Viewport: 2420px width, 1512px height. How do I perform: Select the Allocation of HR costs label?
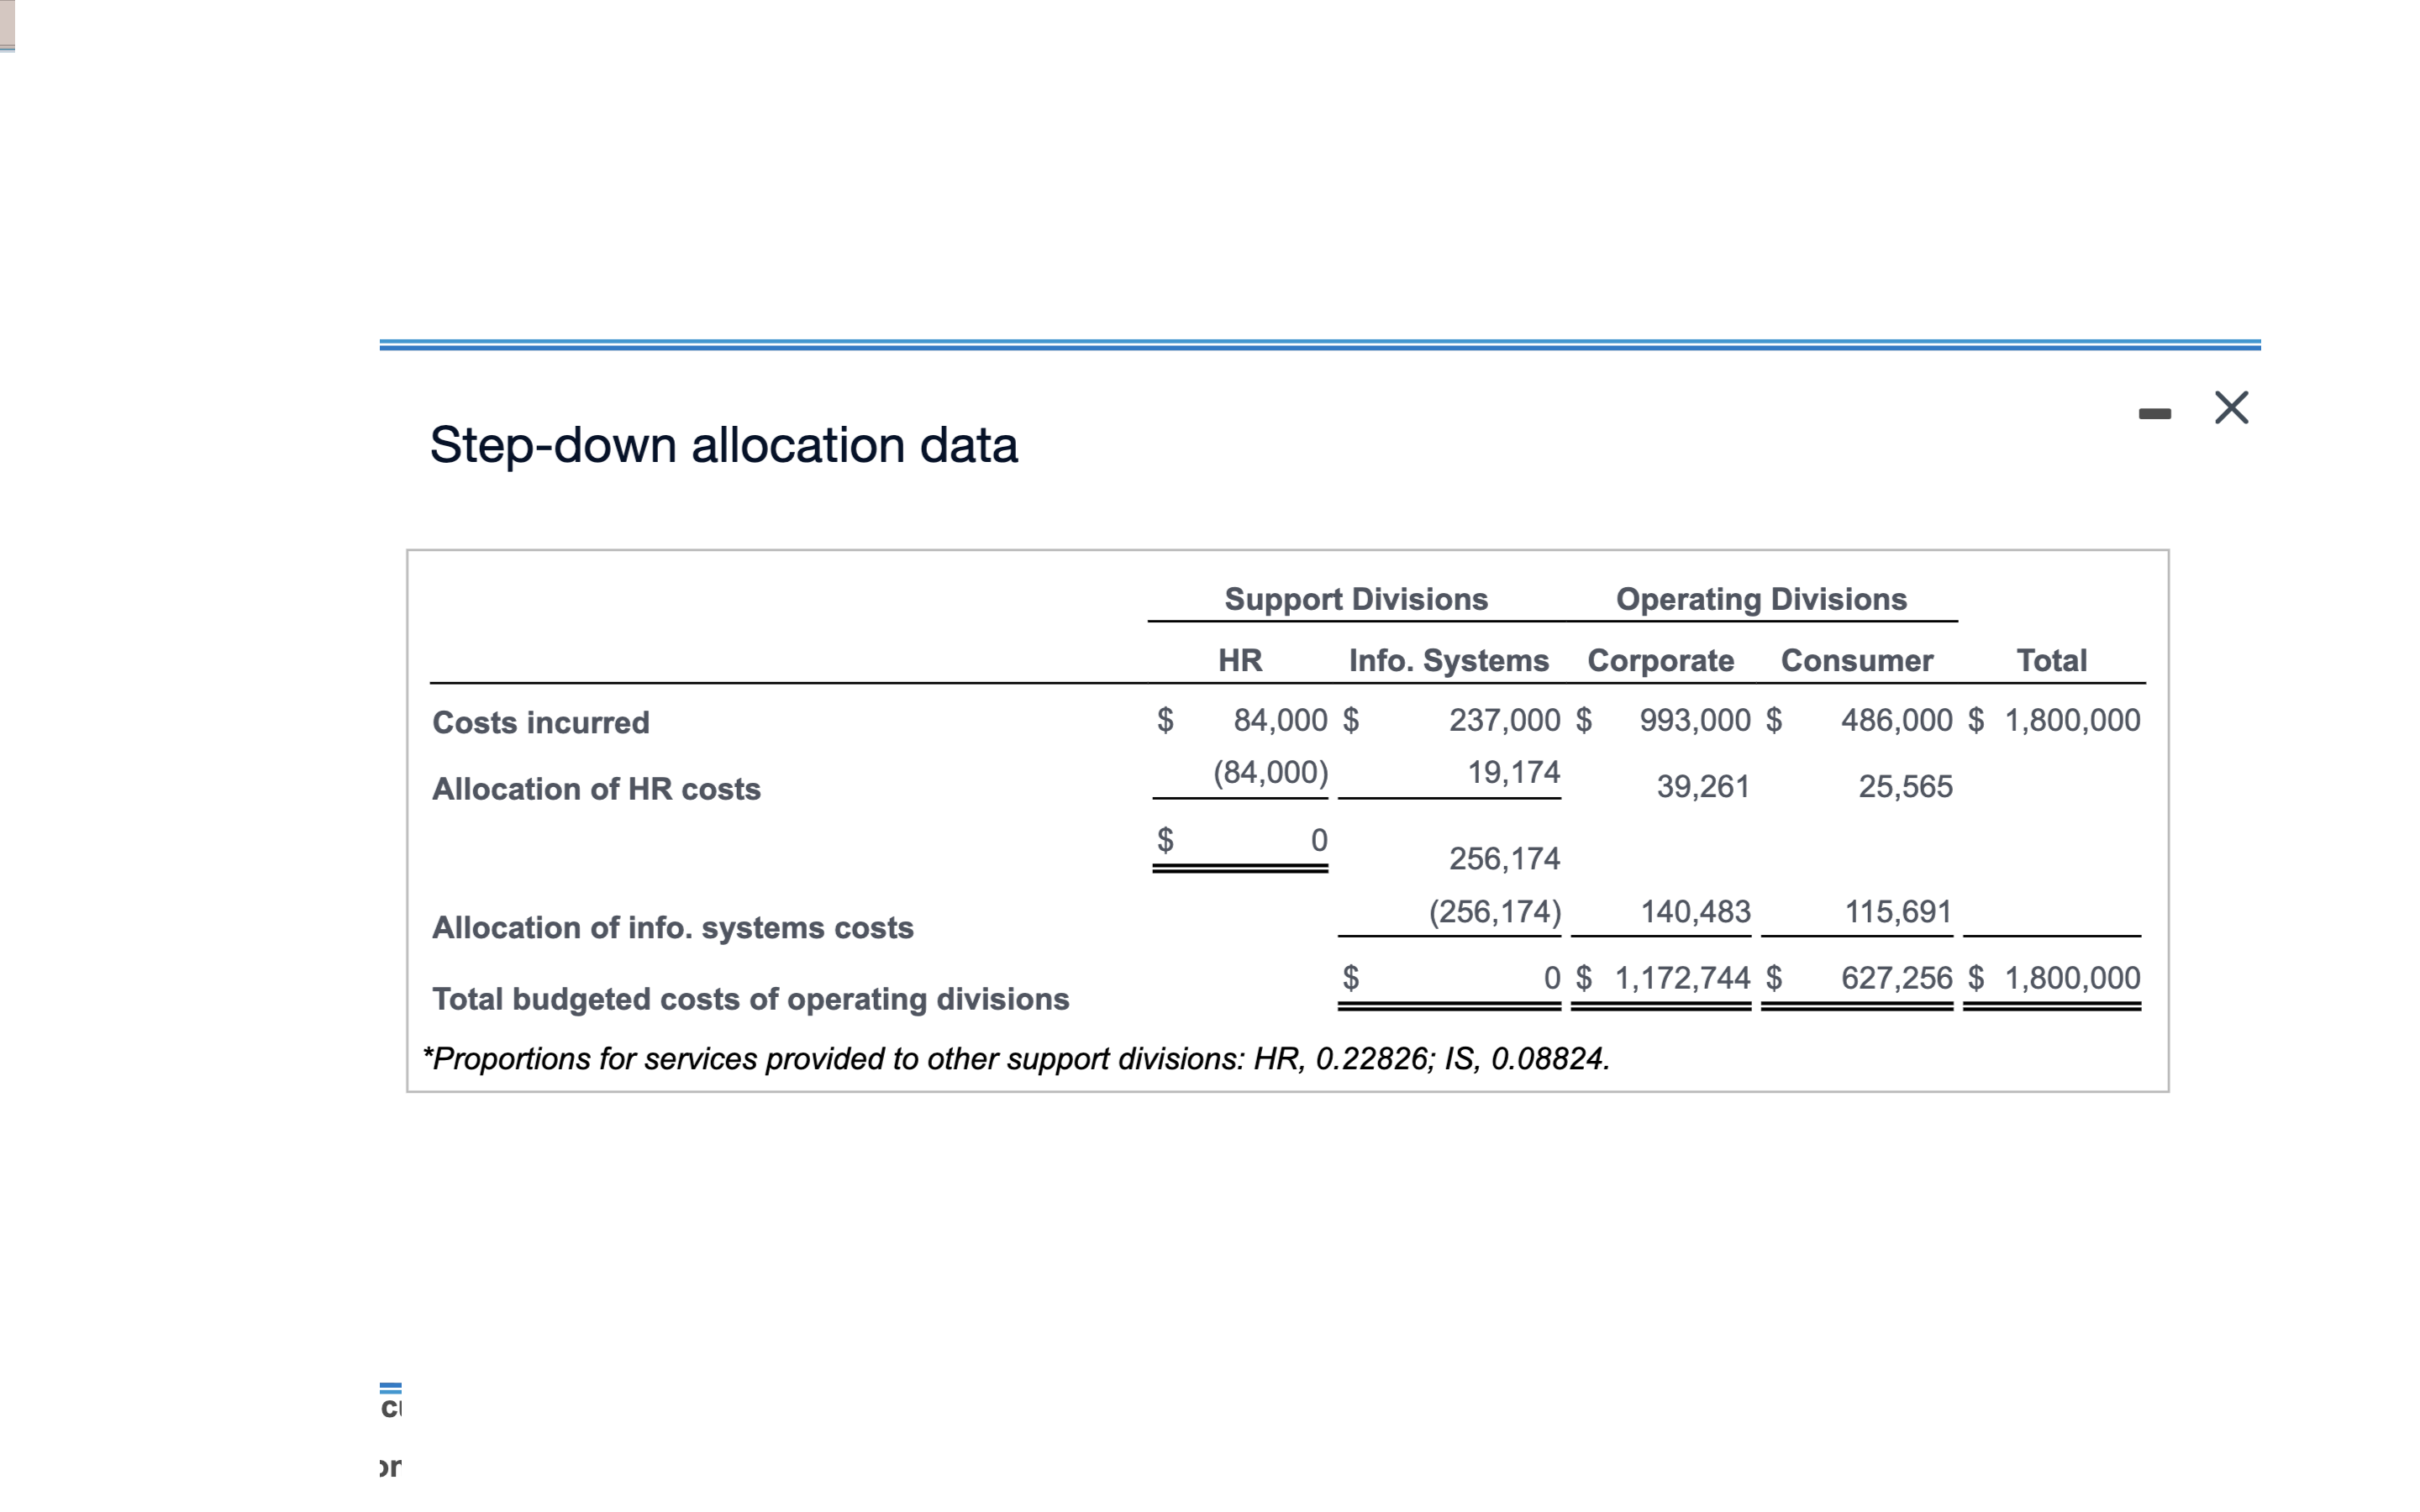pyautogui.click(x=597, y=789)
